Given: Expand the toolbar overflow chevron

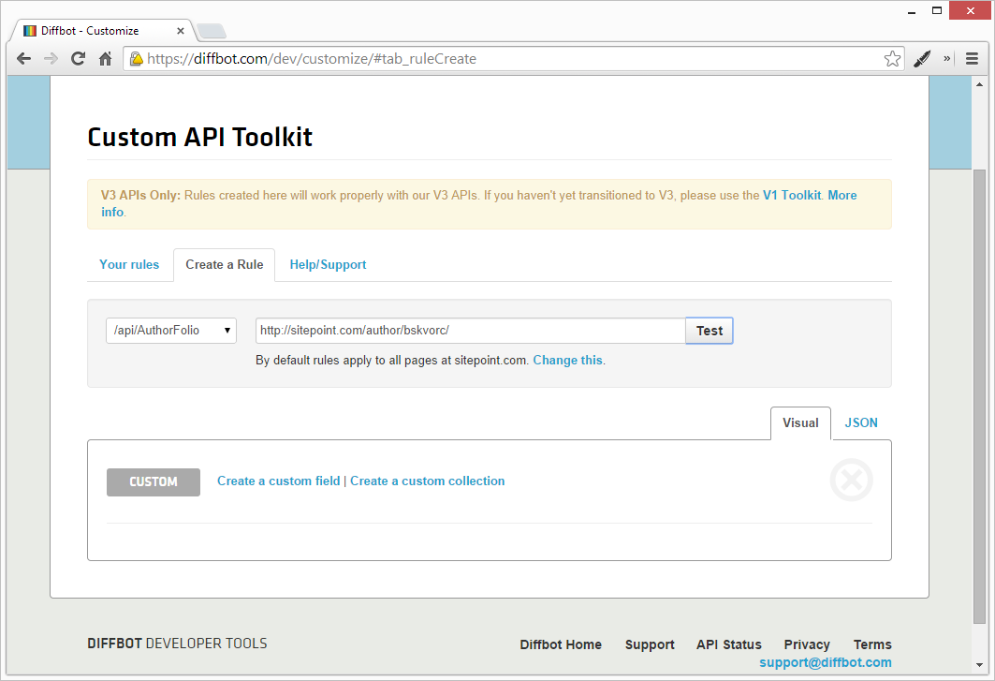Looking at the screenshot, I should click(x=947, y=58).
